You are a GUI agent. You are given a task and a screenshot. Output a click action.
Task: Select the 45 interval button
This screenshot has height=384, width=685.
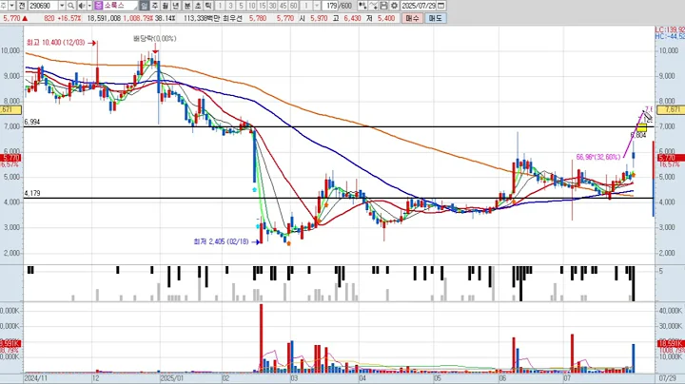tap(284, 6)
